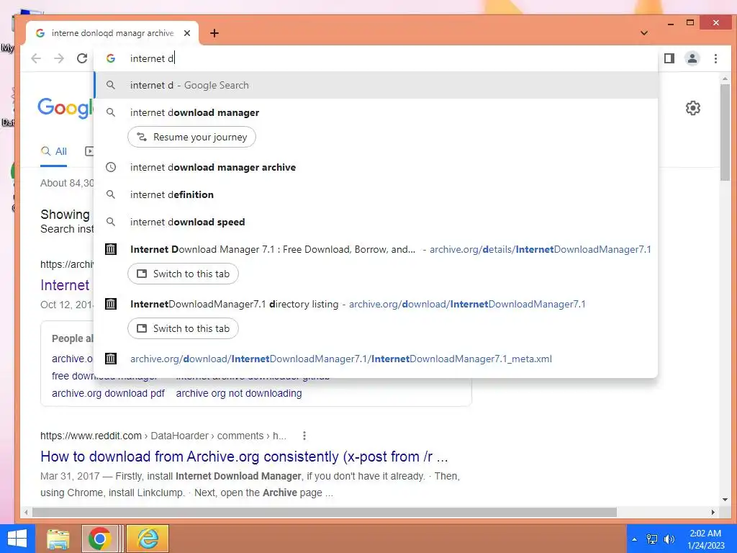Reload the current page

(82, 58)
